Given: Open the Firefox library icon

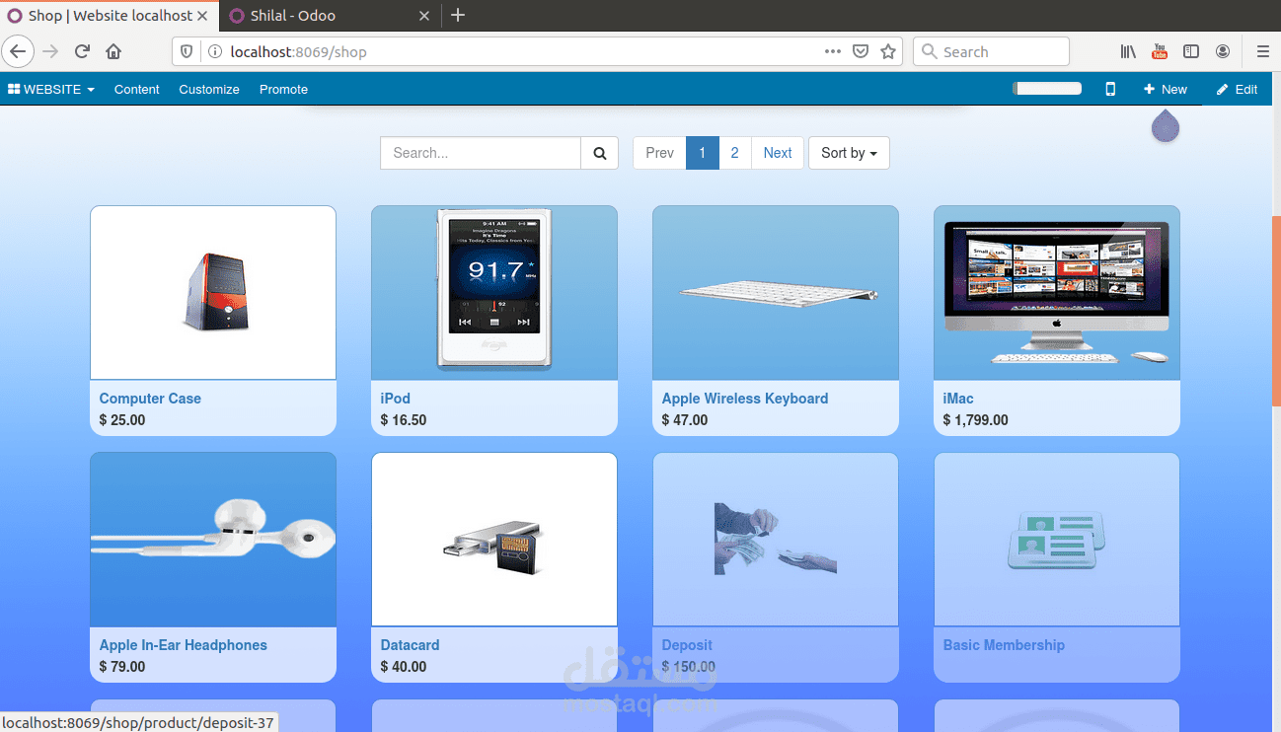Looking at the screenshot, I should click(1127, 51).
